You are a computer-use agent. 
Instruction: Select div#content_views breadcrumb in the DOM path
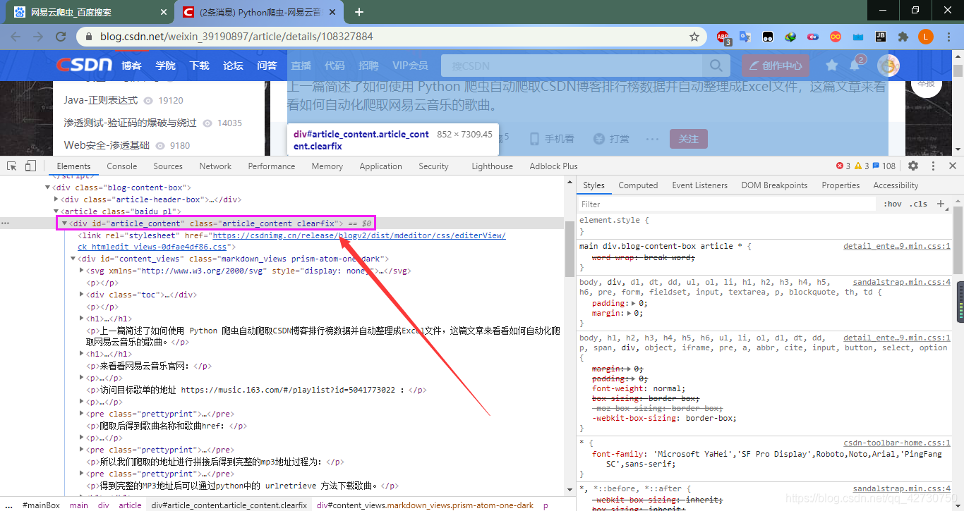tap(426, 505)
